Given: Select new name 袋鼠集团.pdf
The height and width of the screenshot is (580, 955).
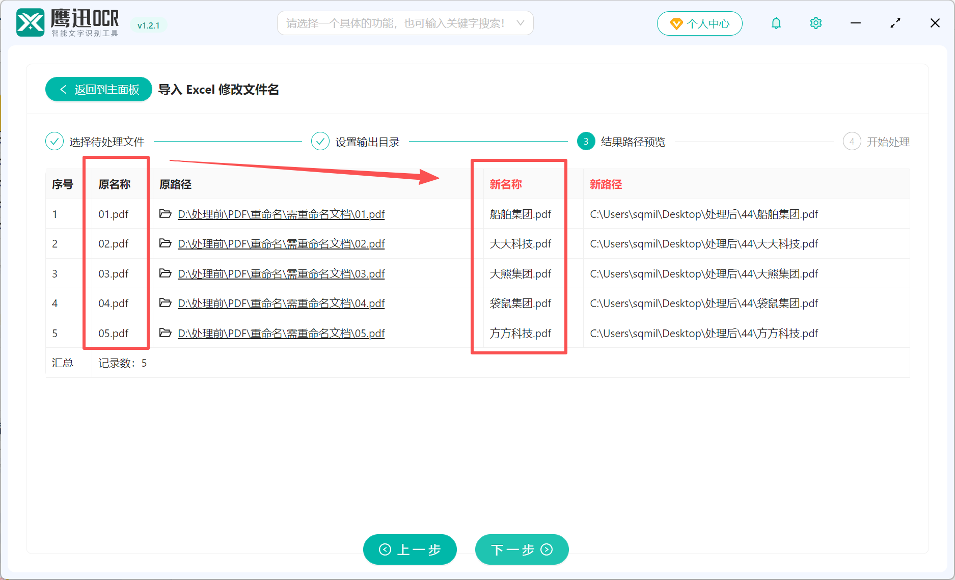Looking at the screenshot, I should click(521, 303).
